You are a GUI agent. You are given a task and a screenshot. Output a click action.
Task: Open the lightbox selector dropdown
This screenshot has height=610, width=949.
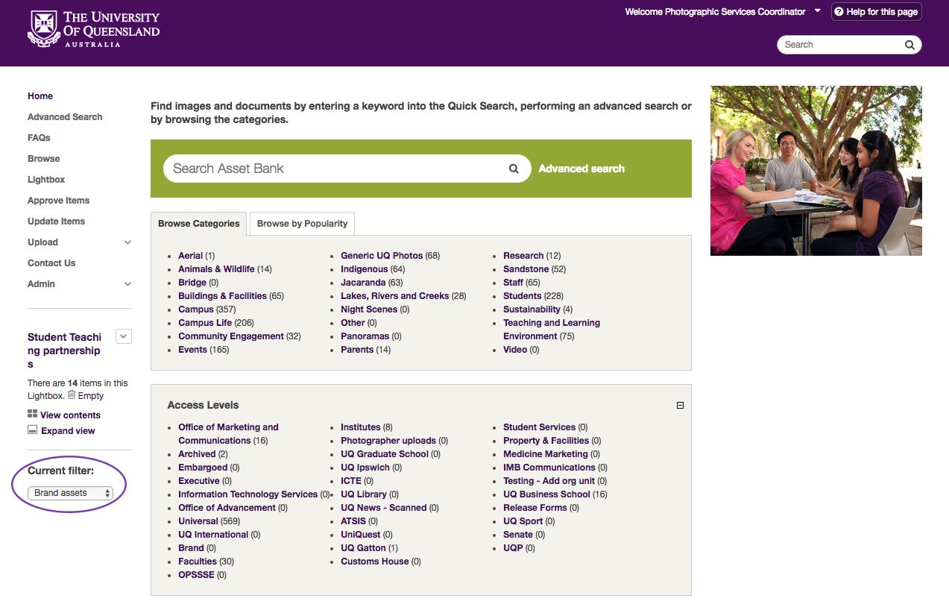click(124, 336)
